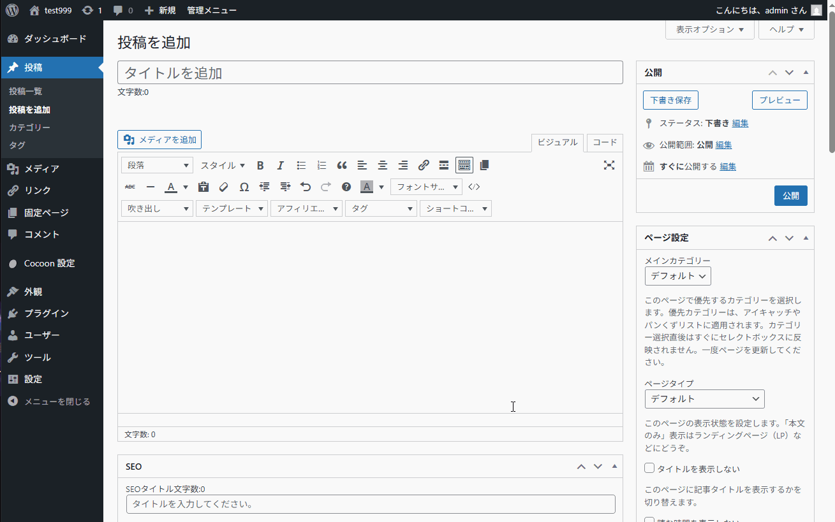Screen dimensions: 835x522
Task: Toggle bold formatting in editor toolbar
Action: pos(260,165)
